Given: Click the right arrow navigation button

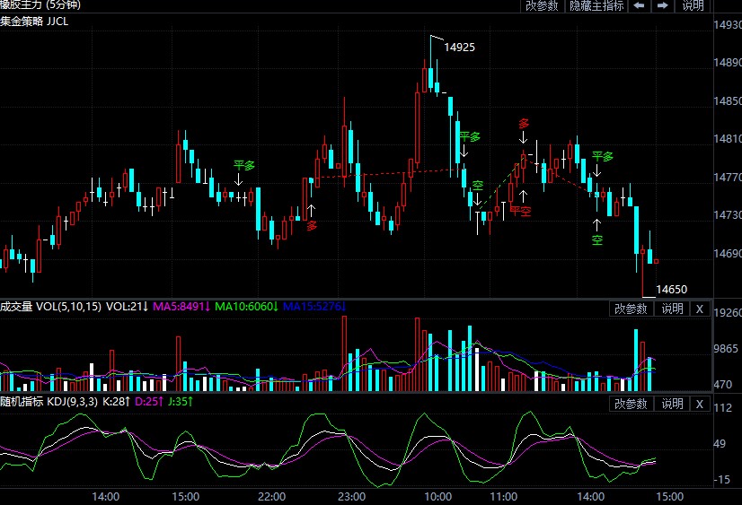Looking at the screenshot, I should (x=662, y=5).
